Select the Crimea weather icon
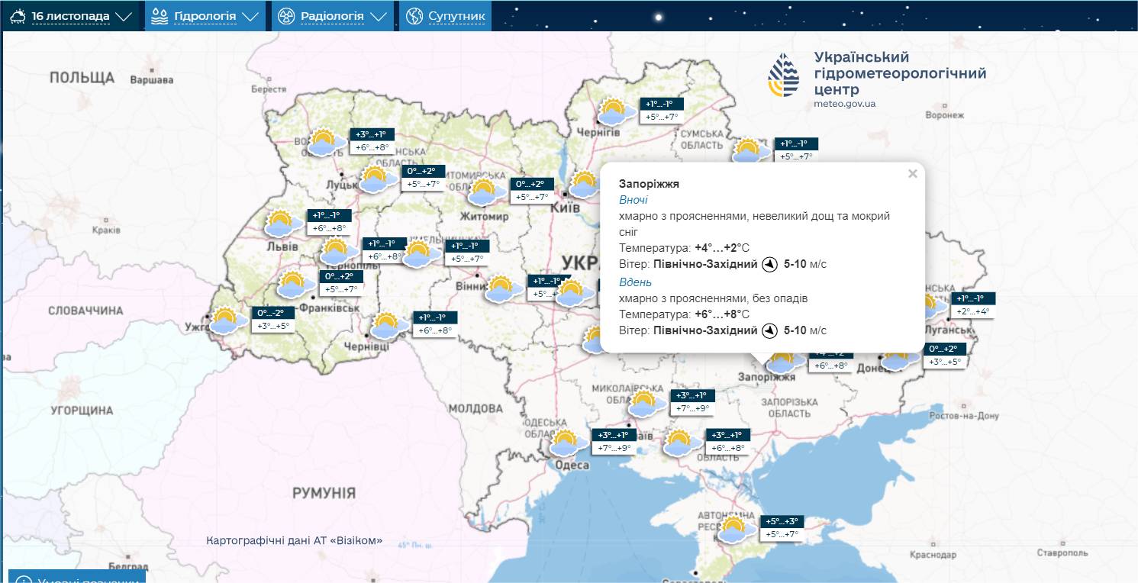The width and height of the screenshot is (1138, 583). [734, 530]
